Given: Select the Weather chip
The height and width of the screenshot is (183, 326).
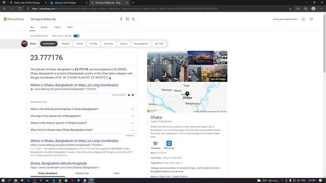Looking at the screenshot, I should click(x=66, y=44).
